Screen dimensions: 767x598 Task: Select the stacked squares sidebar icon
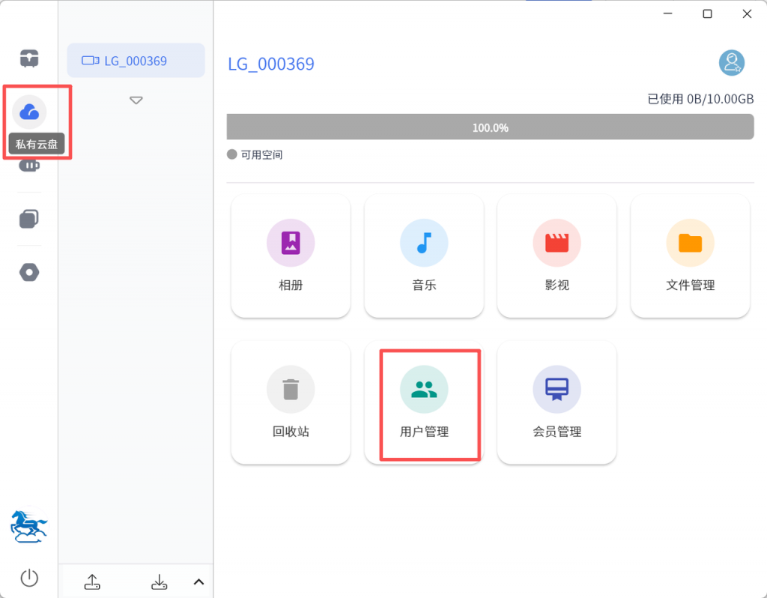point(29,219)
